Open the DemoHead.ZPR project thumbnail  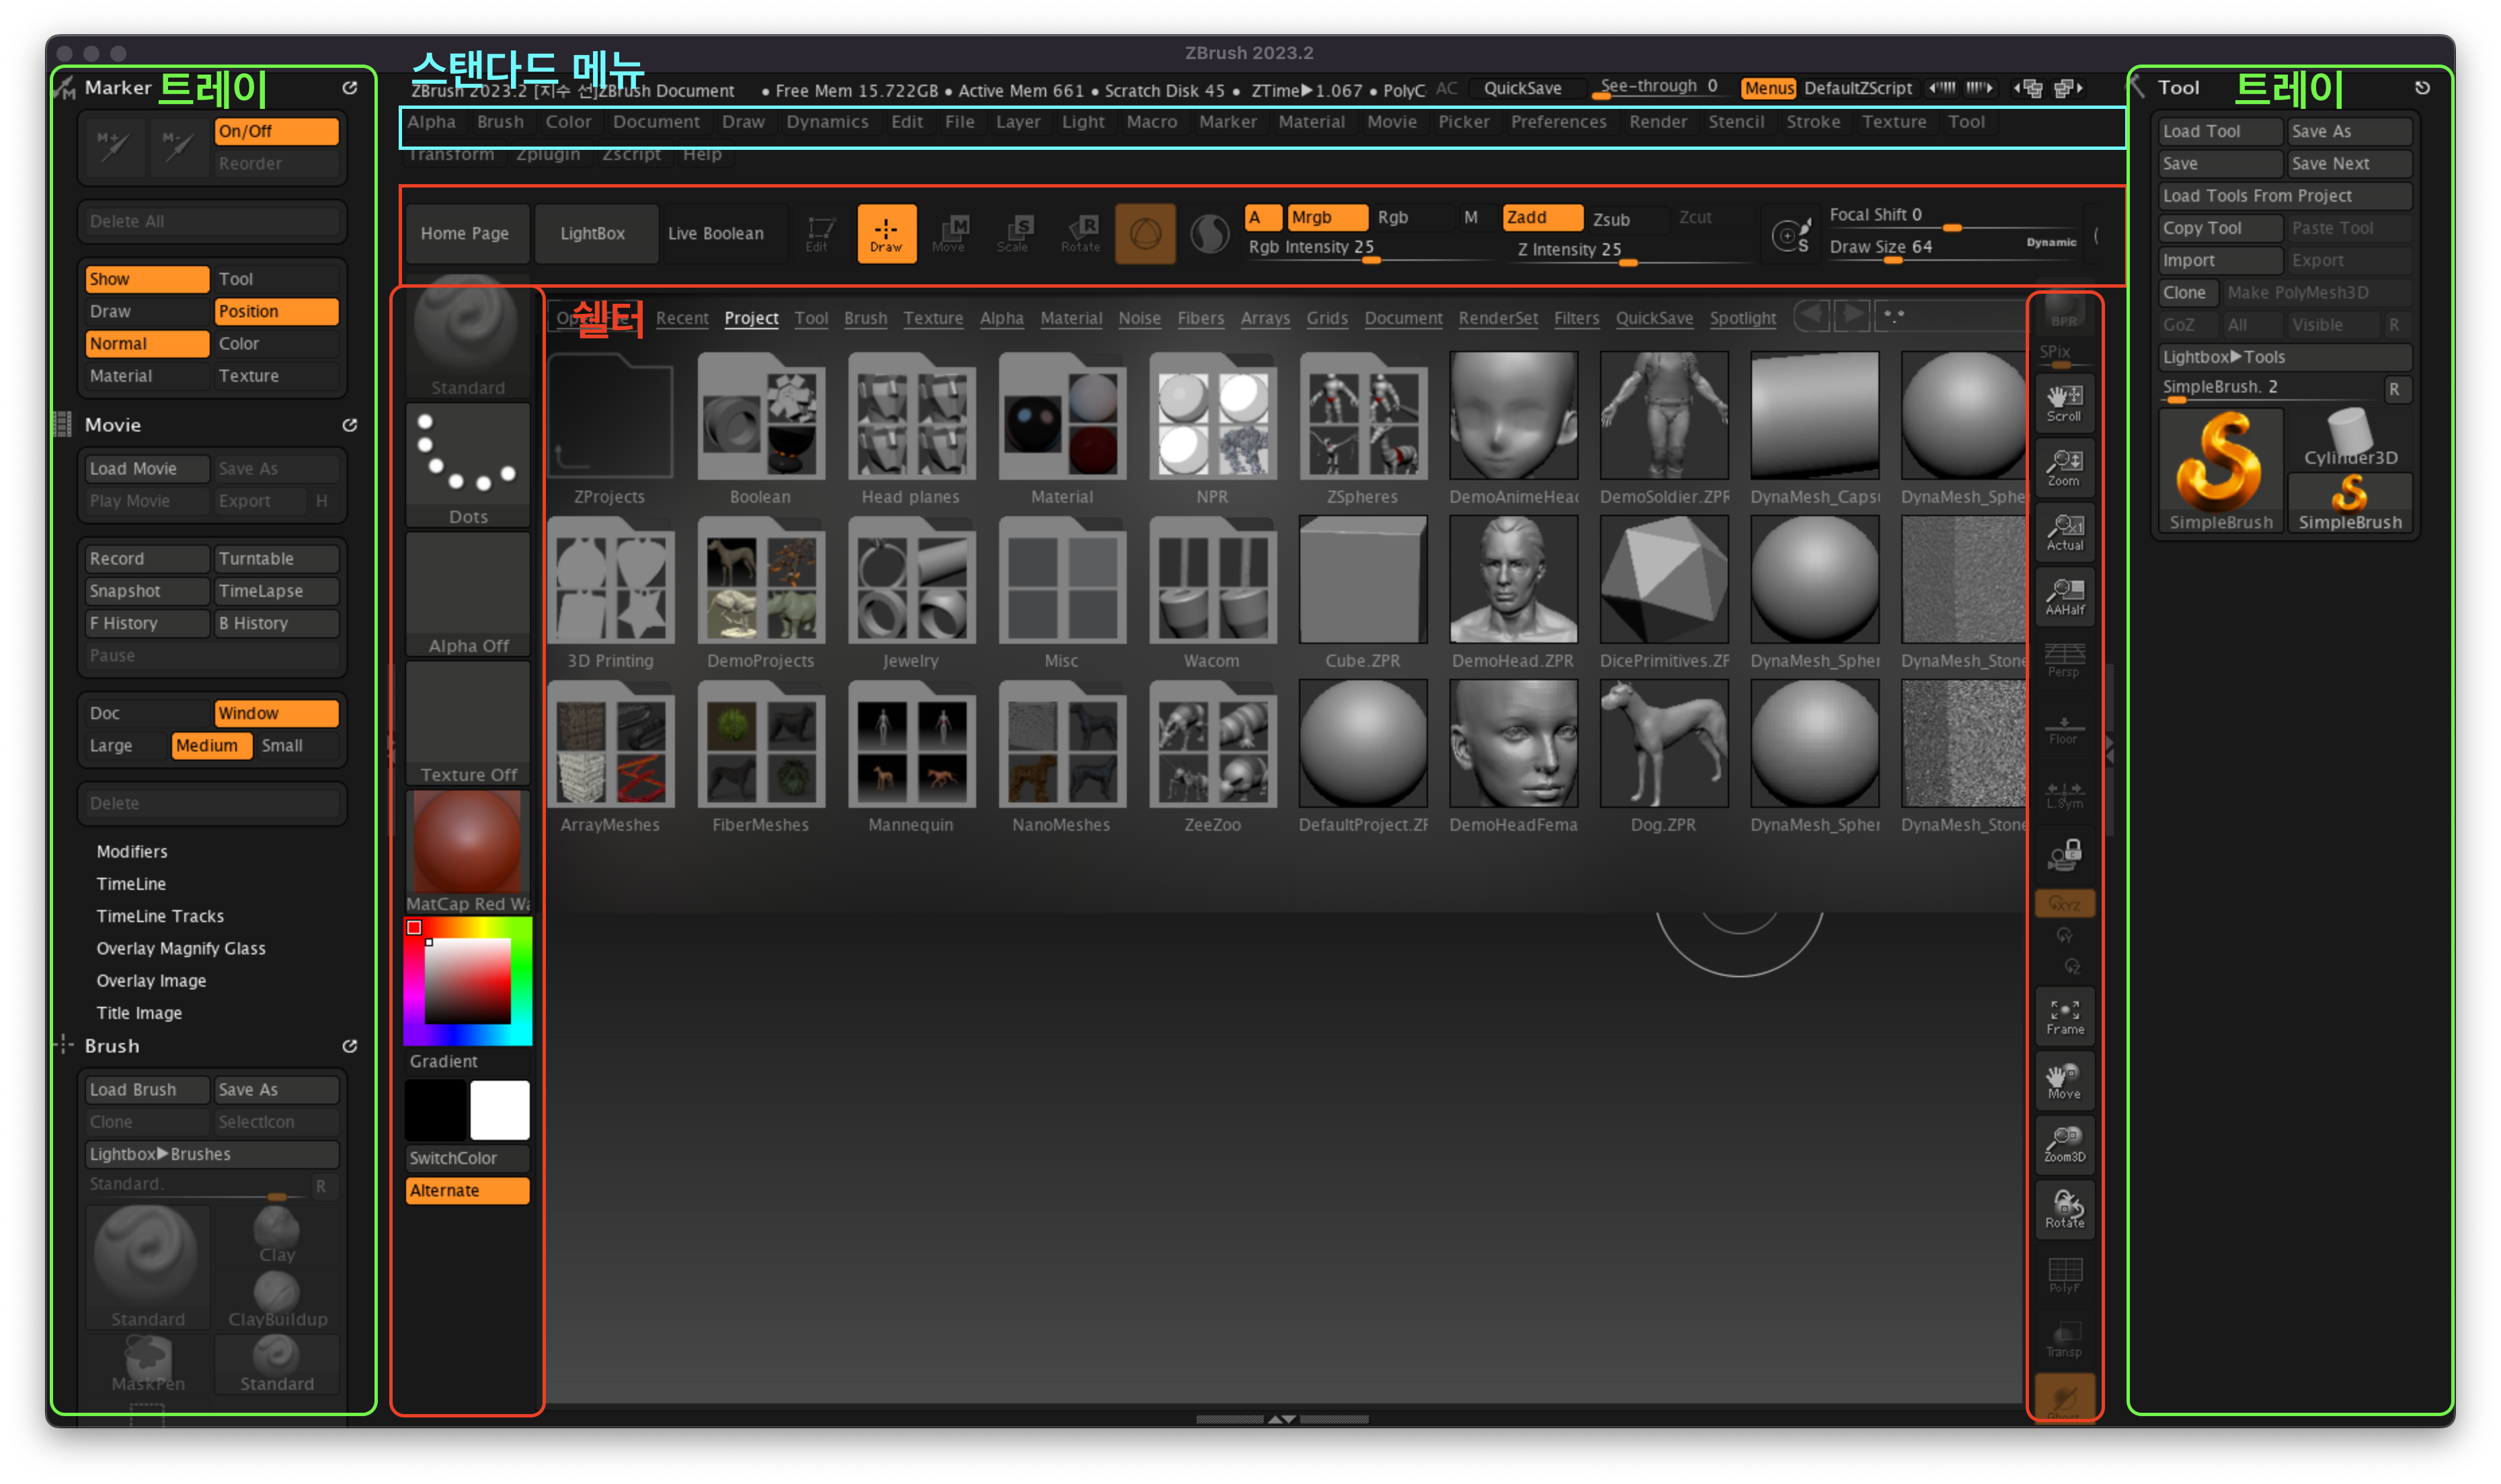(1512, 580)
